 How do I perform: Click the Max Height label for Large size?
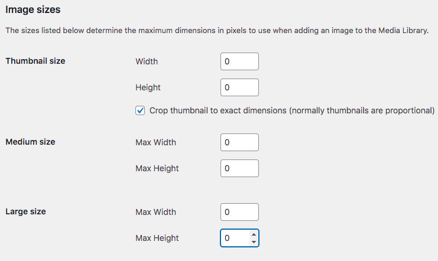coord(157,238)
